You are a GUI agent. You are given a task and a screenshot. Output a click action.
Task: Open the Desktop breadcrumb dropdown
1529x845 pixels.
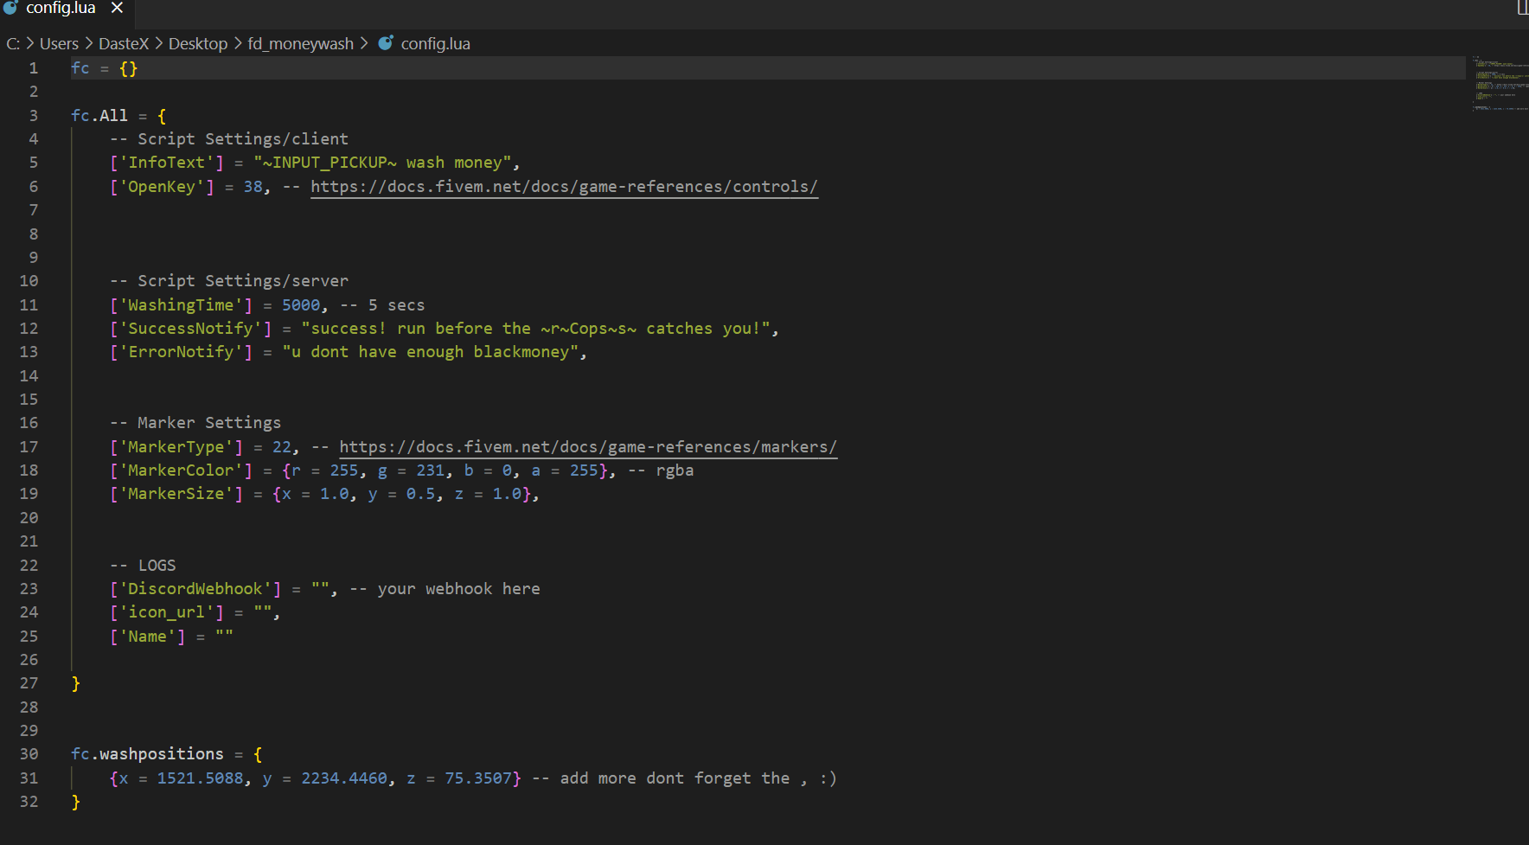pyautogui.click(x=198, y=43)
